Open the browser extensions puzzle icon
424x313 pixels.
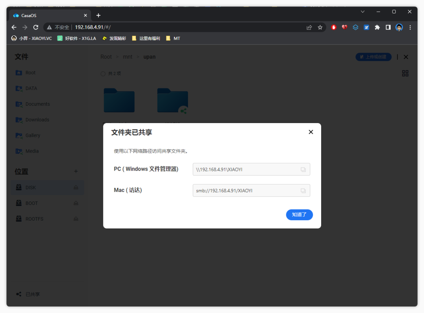(377, 28)
